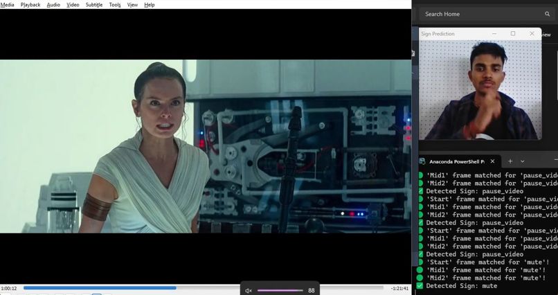Close the Sign Prediction window

coord(532,33)
